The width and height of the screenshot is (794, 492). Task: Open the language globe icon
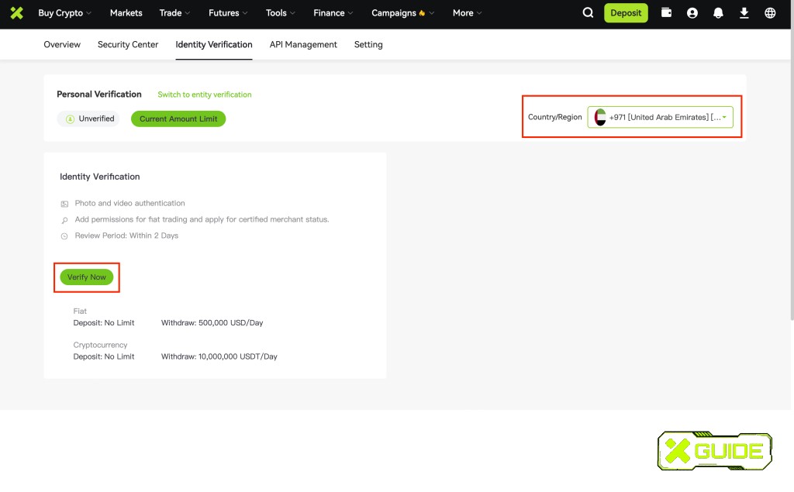pos(770,13)
